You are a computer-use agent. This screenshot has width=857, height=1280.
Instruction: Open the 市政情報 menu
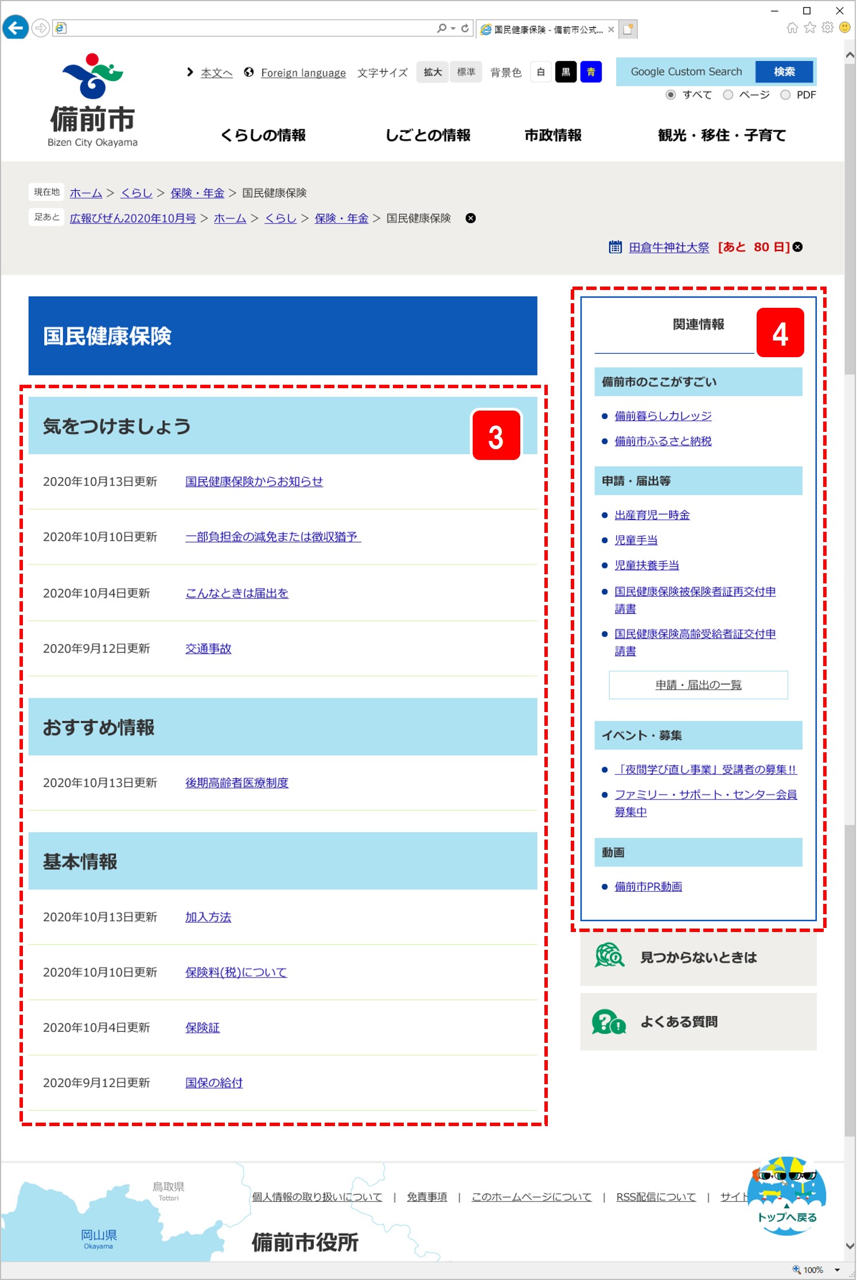(x=553, y=135)
